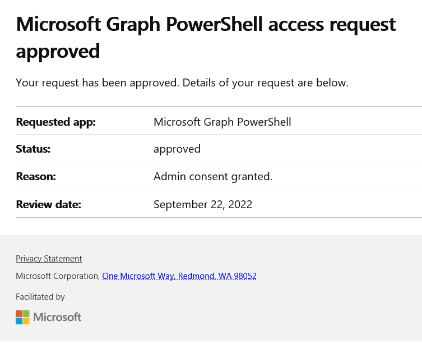This screenshot has height=344, width=422.
Task: Click Redmond, WA 98052 in the address
Action: [x=217, y=276]
